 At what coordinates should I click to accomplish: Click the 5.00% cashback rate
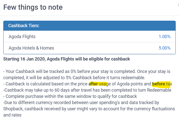(x=164, y=48)
